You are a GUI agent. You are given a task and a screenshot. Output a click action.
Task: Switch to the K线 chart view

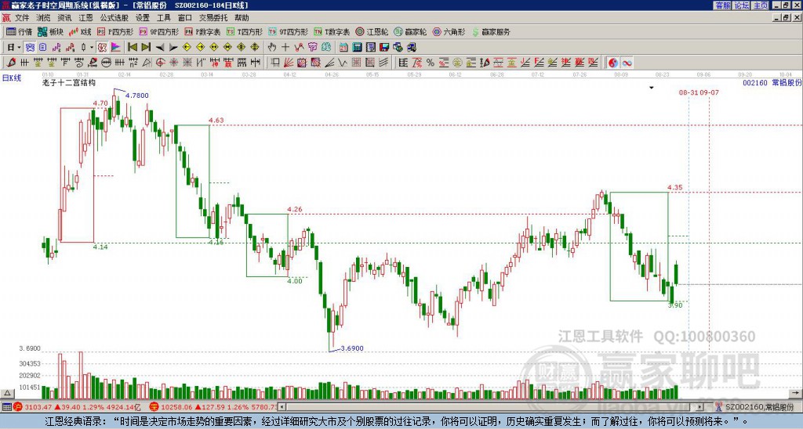(80, 31)
